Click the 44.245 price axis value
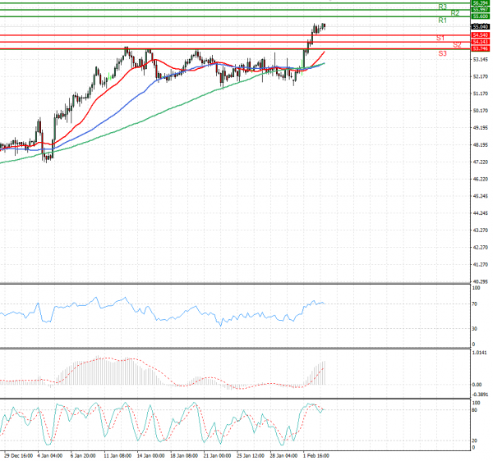This screenshot has height=461, width=493. tap(481, 213)
